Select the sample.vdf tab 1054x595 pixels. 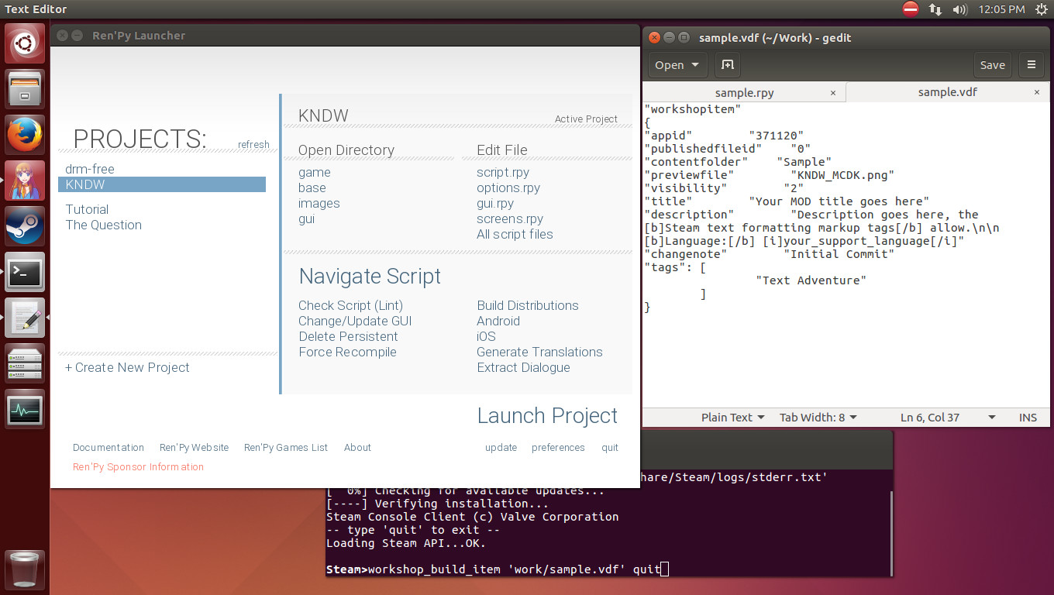947,92
